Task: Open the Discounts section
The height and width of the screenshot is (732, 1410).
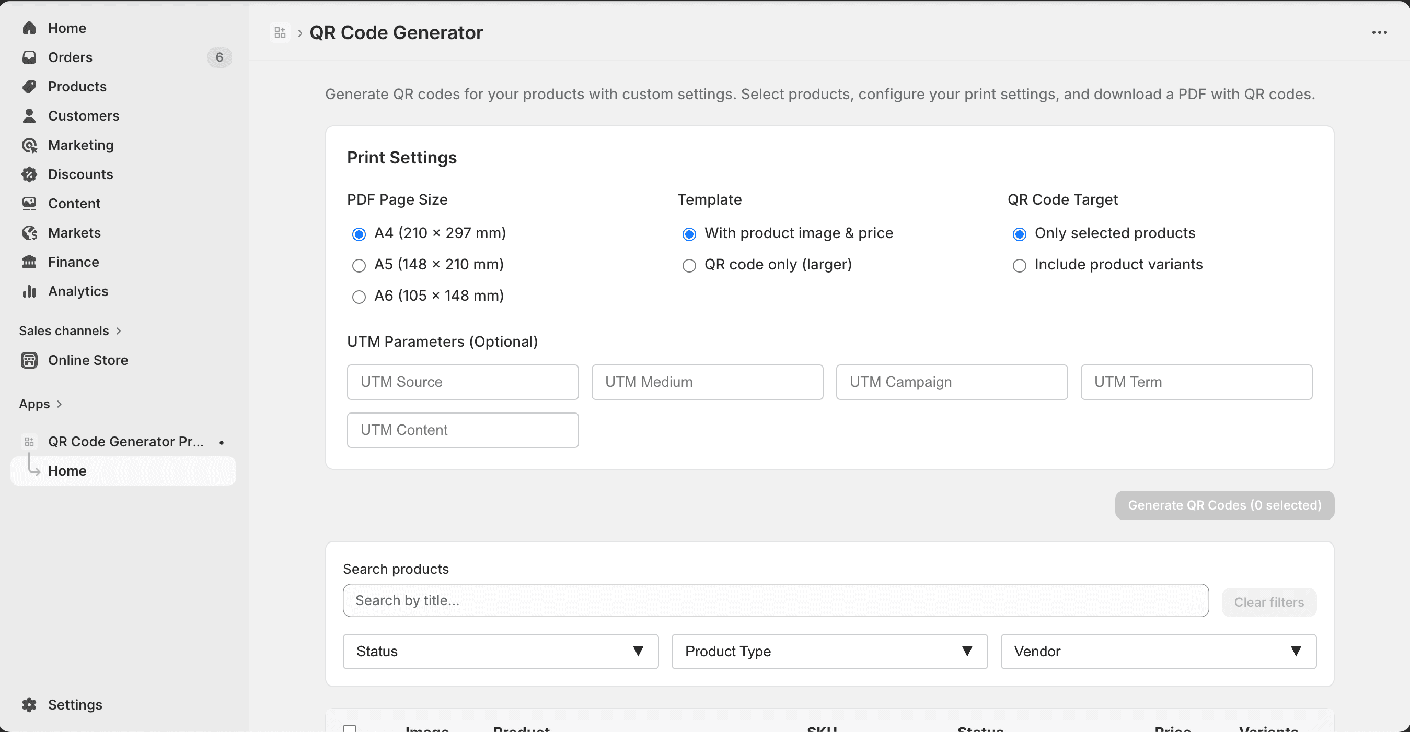Action: tap(80, 174)
